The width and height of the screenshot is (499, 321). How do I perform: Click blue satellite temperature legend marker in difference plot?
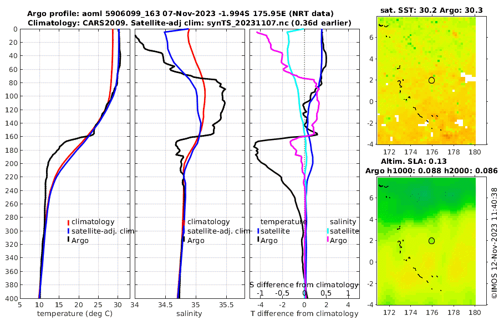[258, 231]
